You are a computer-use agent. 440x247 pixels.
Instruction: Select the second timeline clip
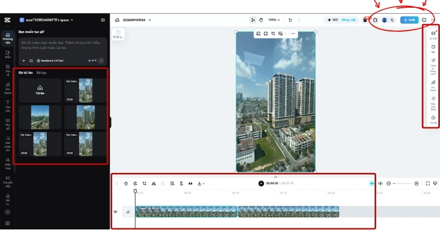coord(288,212)
